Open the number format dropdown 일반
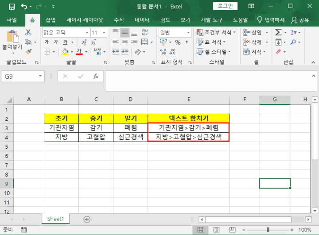Screen dimensions: 319x235 pyautogui.click(x=188, y=32)
